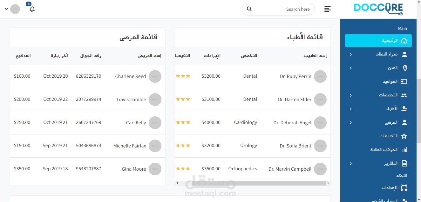Viewport: 421px width, 202px height.
Task: Click the star icon for التقييمات
Action: point(404,136)
